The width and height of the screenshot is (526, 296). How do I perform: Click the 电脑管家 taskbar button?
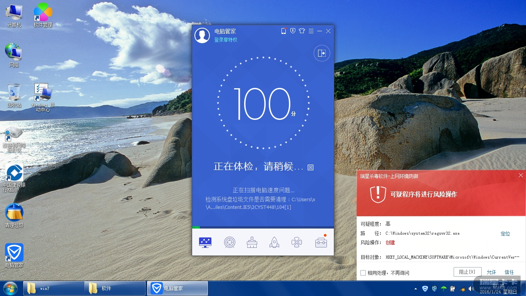[178, 288]
